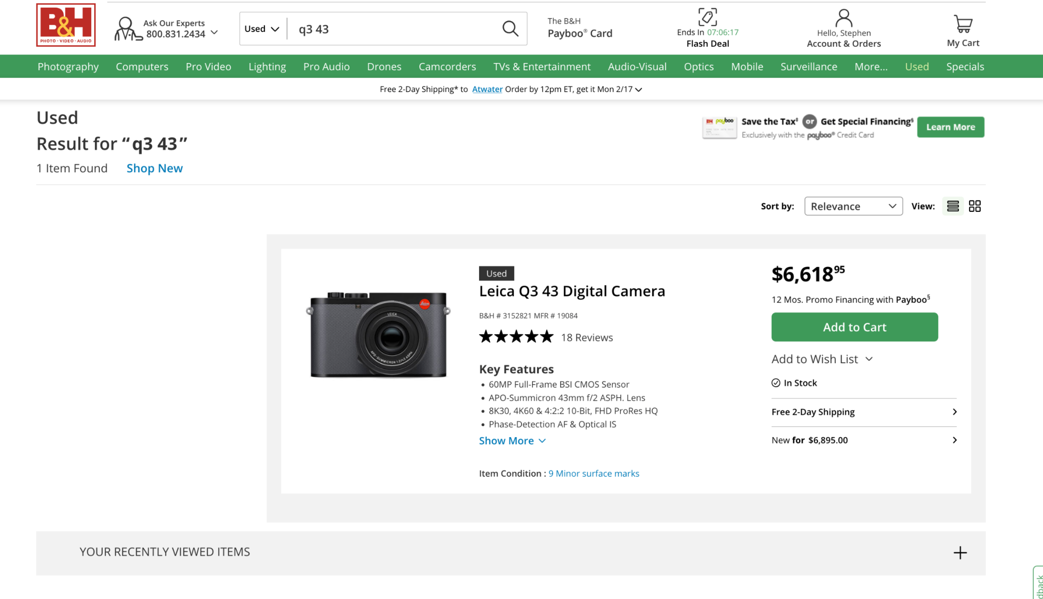Open the Flash Deal tag icon

707,17
